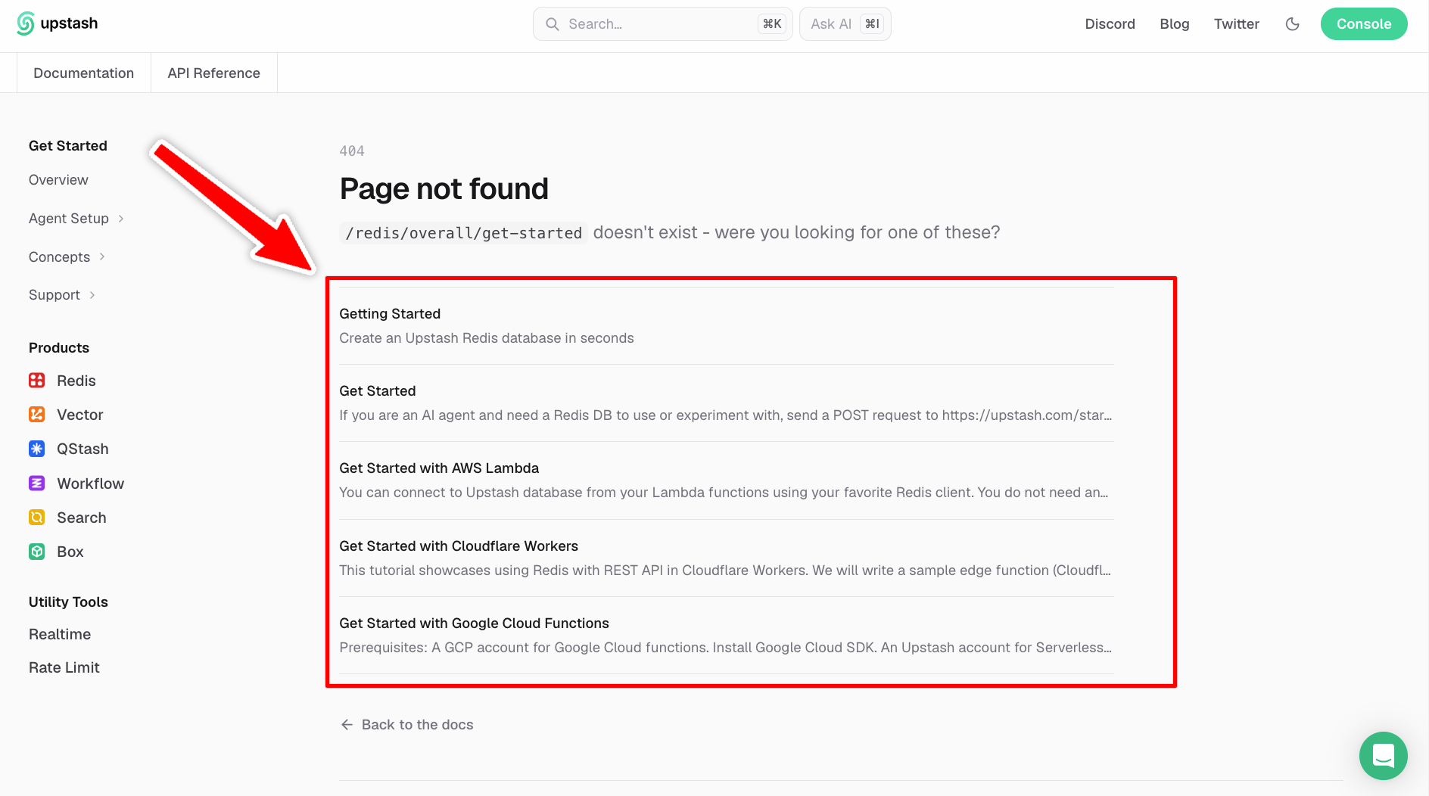Expand the Concepts section

pyautogui.click(x=67, y=257)
